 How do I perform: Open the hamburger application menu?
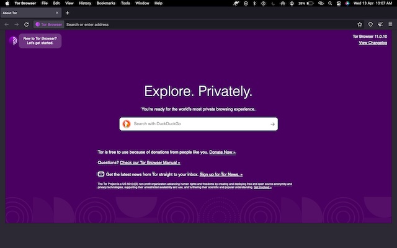click(390, 24)
